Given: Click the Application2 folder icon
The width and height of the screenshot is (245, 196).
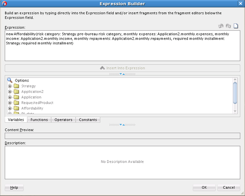Looking at the screenshot, I should (x=16, y=92).
